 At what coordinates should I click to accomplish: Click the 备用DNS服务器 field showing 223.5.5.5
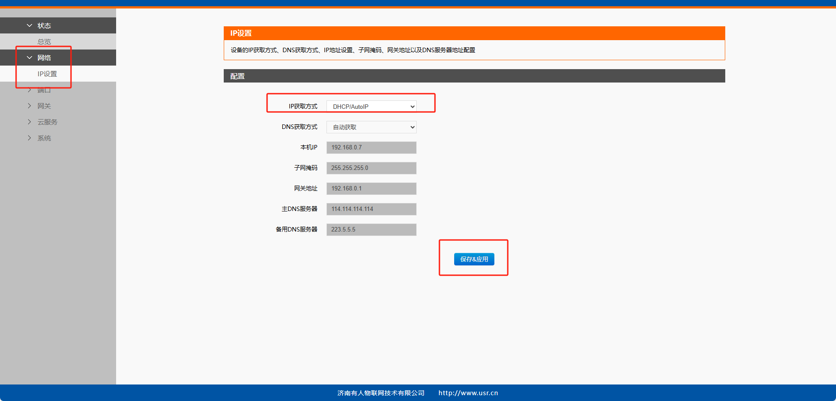tap(371, 230)
